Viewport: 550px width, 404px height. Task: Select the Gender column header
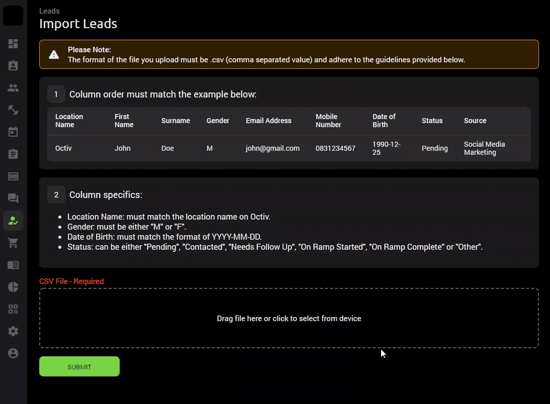[218, 121]
